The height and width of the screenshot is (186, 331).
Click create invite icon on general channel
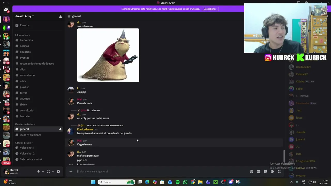point(60,129)
